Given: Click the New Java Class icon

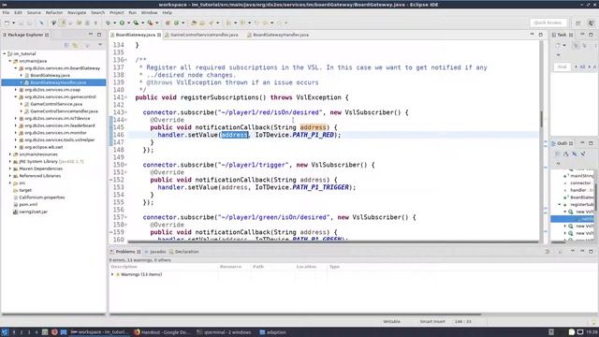Looking at the screenshot, I should coord(177,22).
